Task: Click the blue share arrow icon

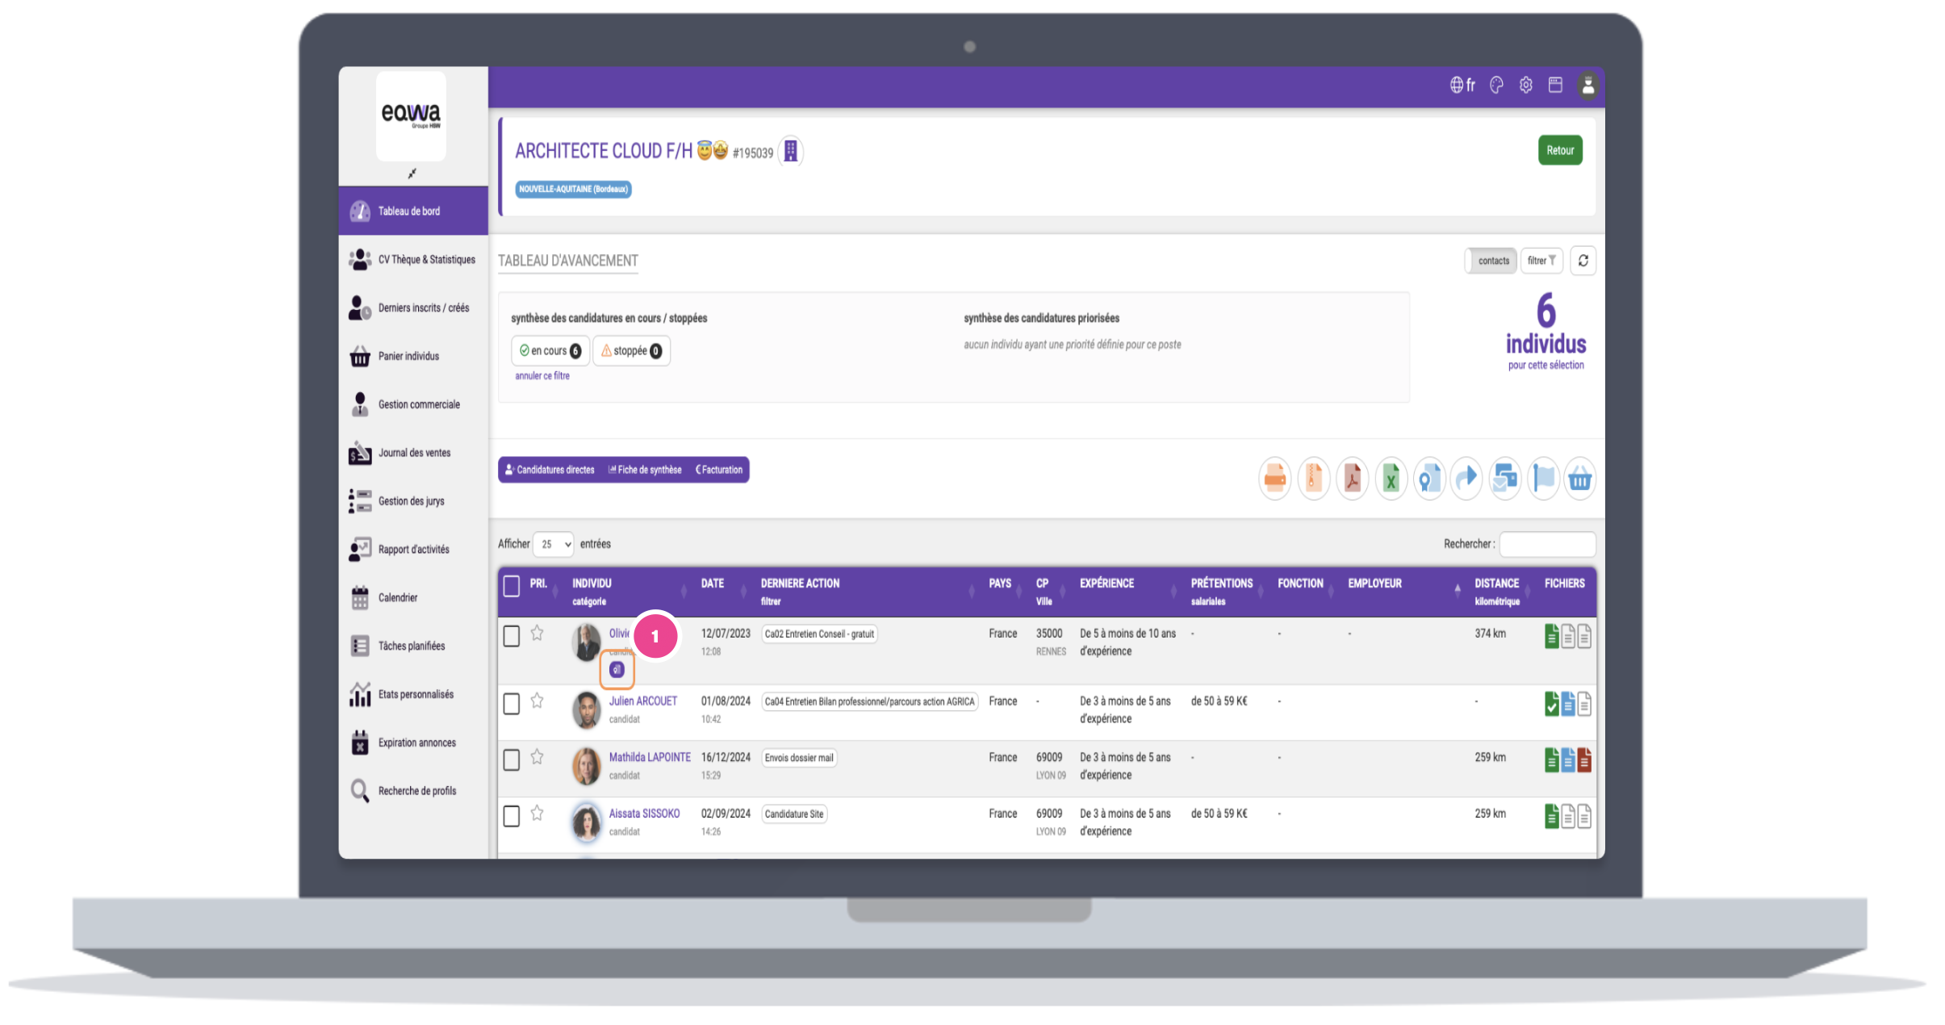Action: [x=1466, y=479]
